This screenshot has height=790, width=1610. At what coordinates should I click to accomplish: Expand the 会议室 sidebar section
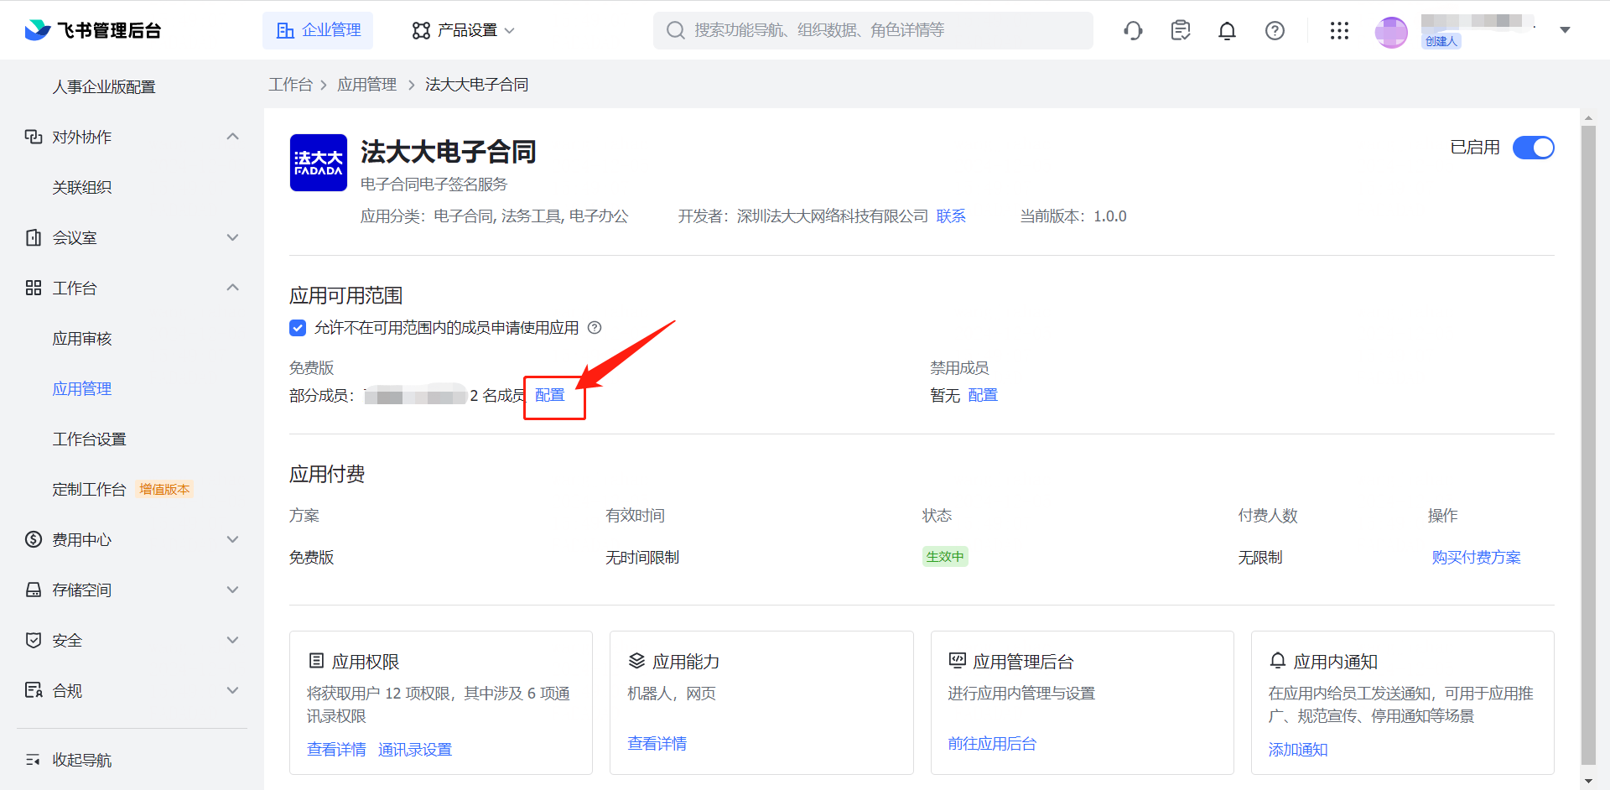point(232,237)
